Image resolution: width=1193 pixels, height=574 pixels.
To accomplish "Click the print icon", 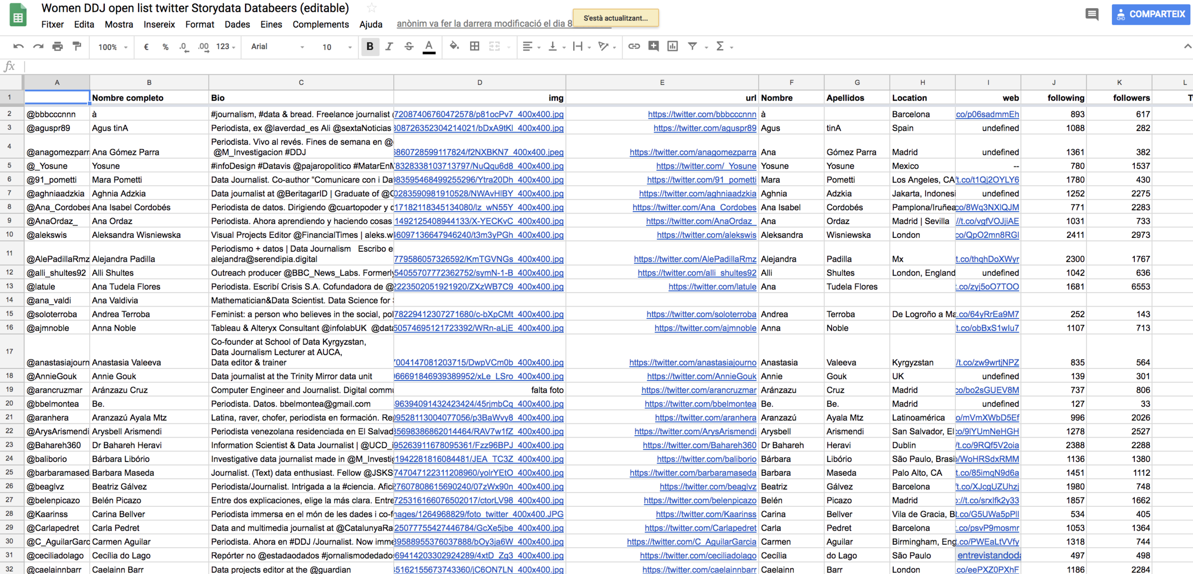I will click(57, 46).
